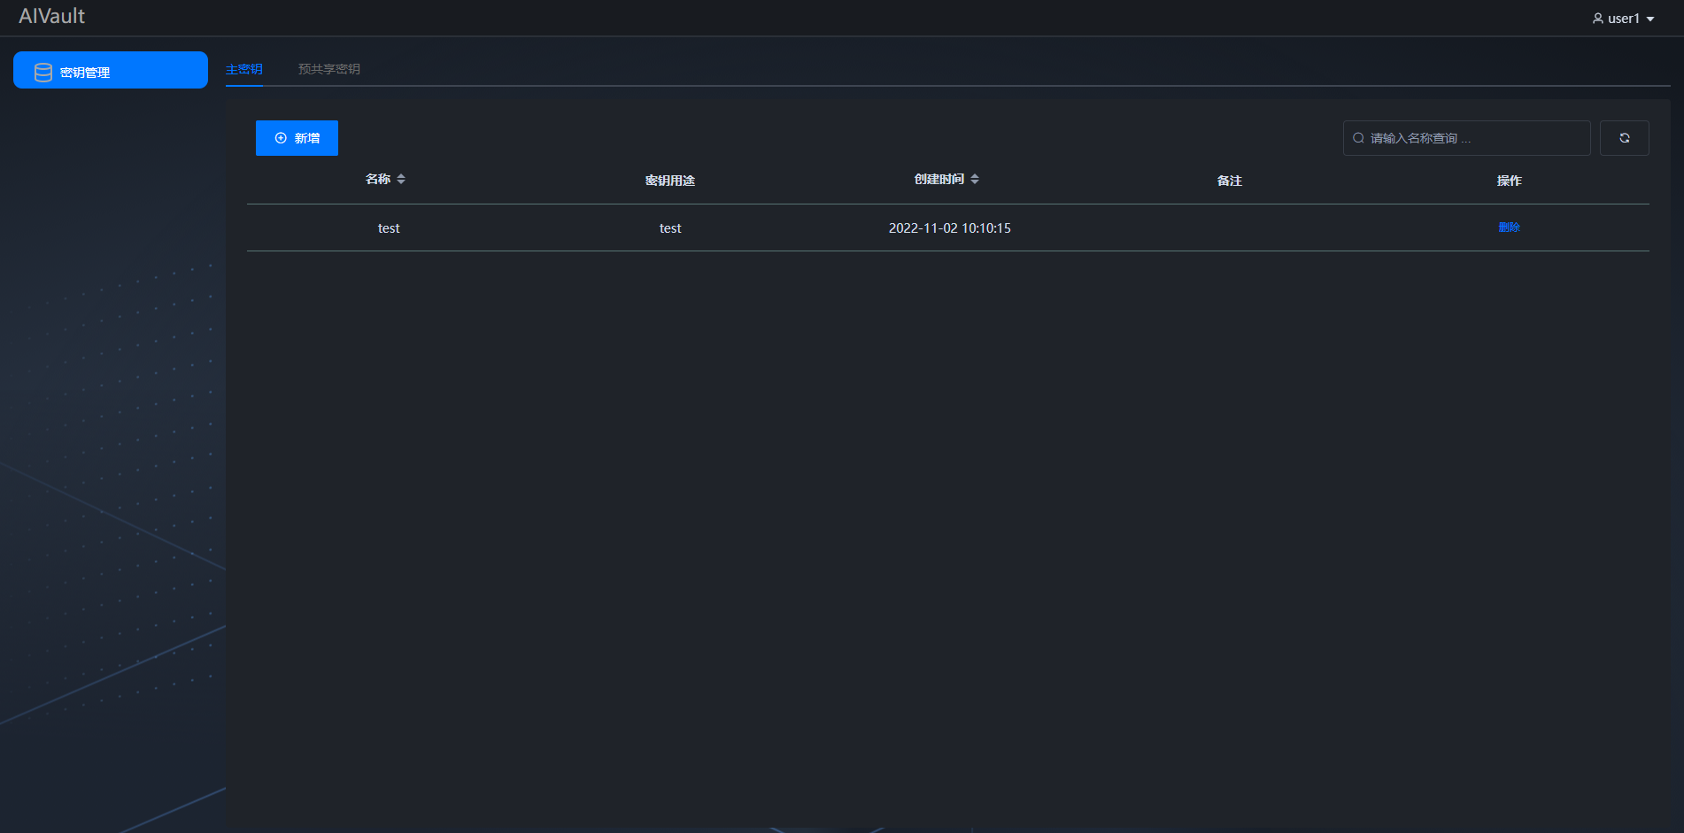Select the 密钥用途 column header

coord(670,181)
